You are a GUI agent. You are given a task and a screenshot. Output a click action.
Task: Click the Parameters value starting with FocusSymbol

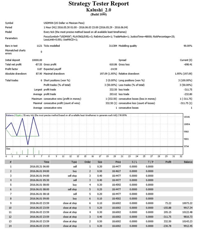[109, 38]
